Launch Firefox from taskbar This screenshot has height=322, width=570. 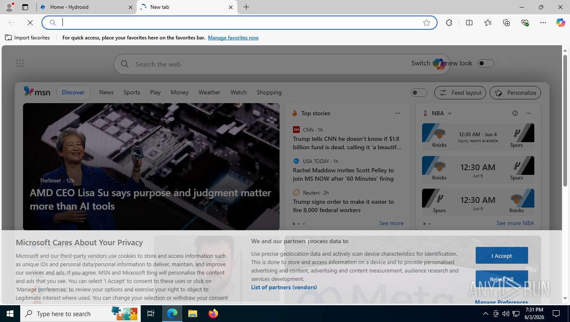(213, 314)
